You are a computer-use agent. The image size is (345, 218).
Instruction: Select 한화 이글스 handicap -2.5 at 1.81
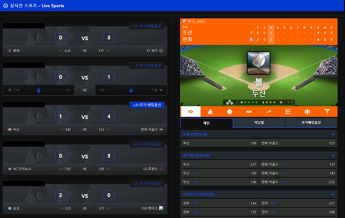[298, 173]
